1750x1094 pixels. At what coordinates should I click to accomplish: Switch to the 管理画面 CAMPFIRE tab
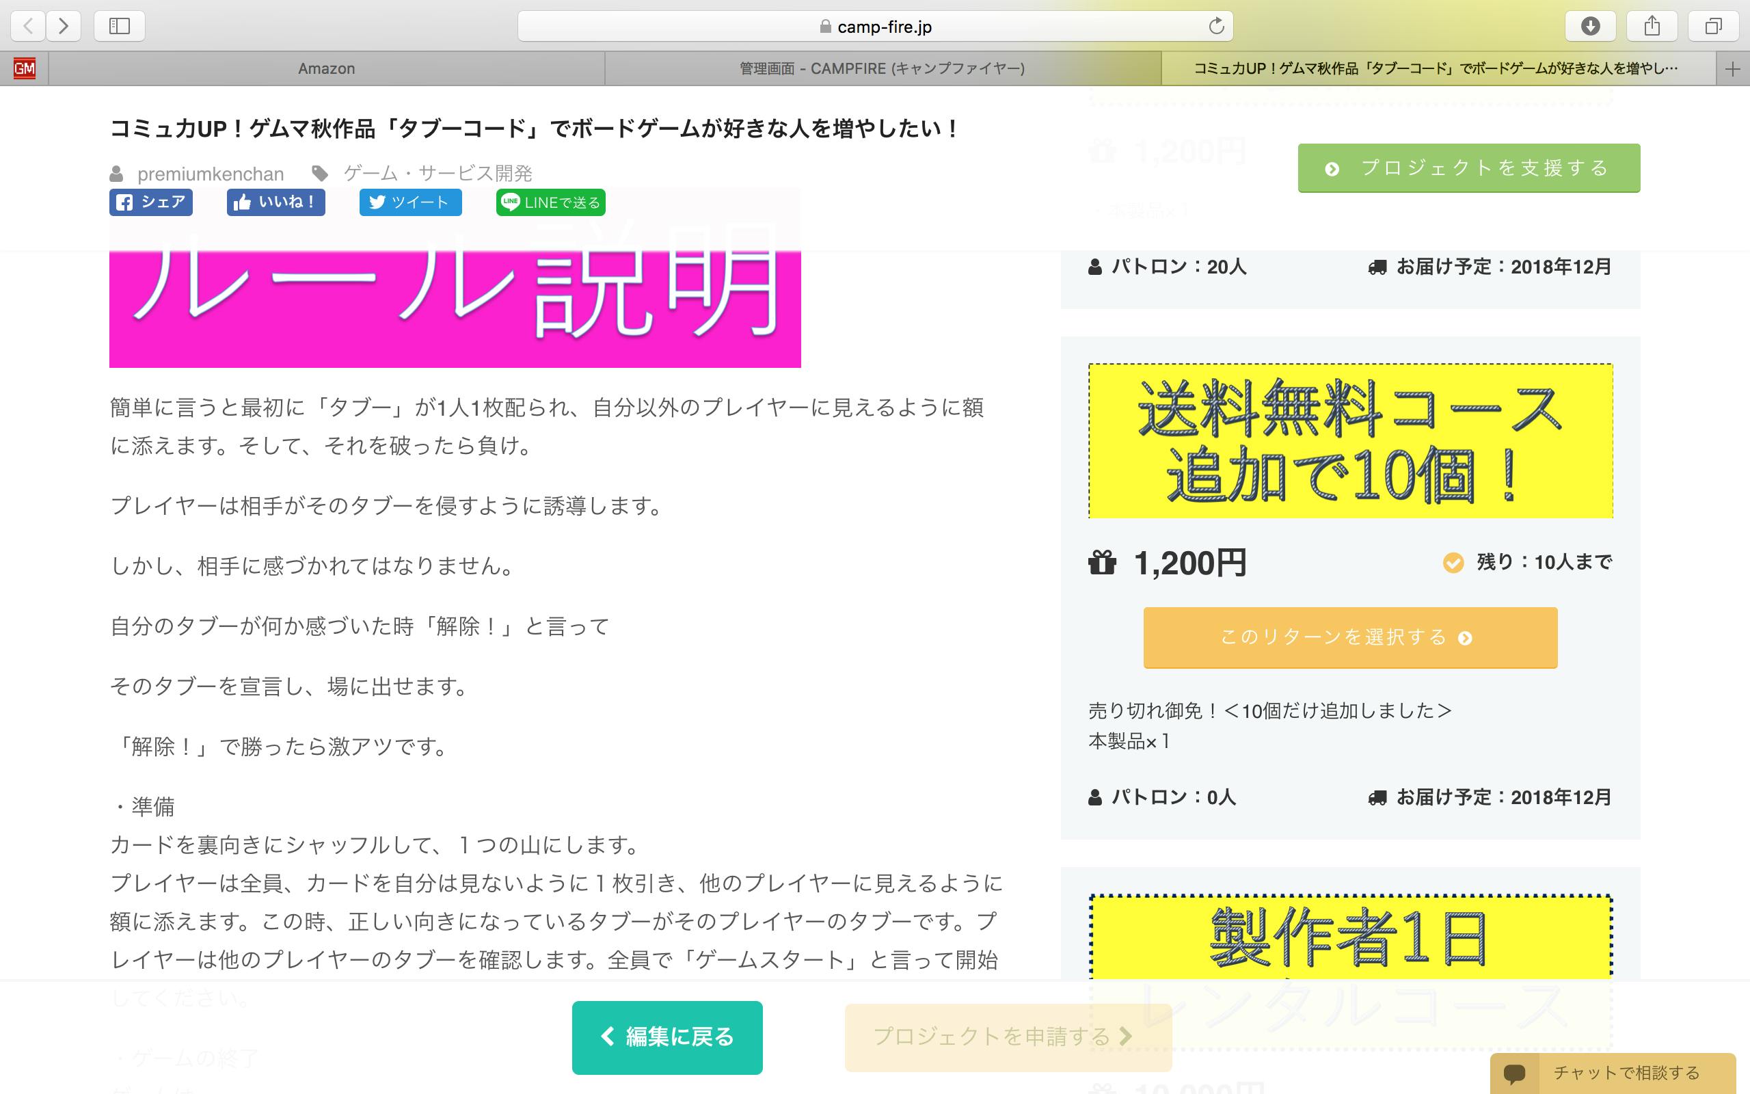coord(882,69)
